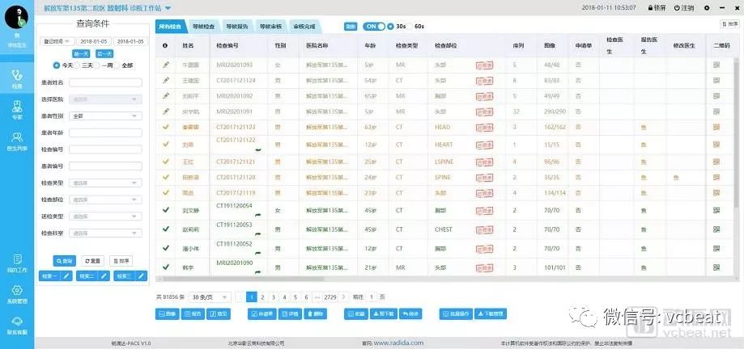Switch to the 等候检查 tab
Screen dimensions: 744x349
pyautogui.click(x=203, y=27)
